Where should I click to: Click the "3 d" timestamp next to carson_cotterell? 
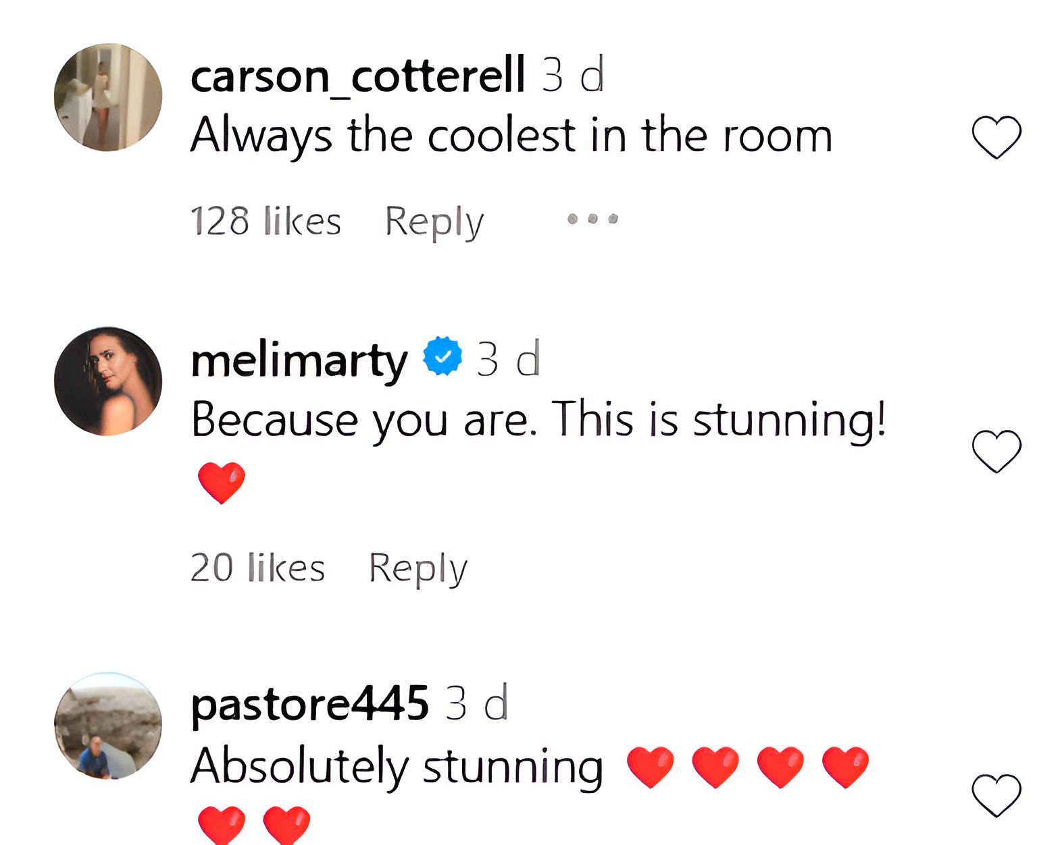[572, 76]
